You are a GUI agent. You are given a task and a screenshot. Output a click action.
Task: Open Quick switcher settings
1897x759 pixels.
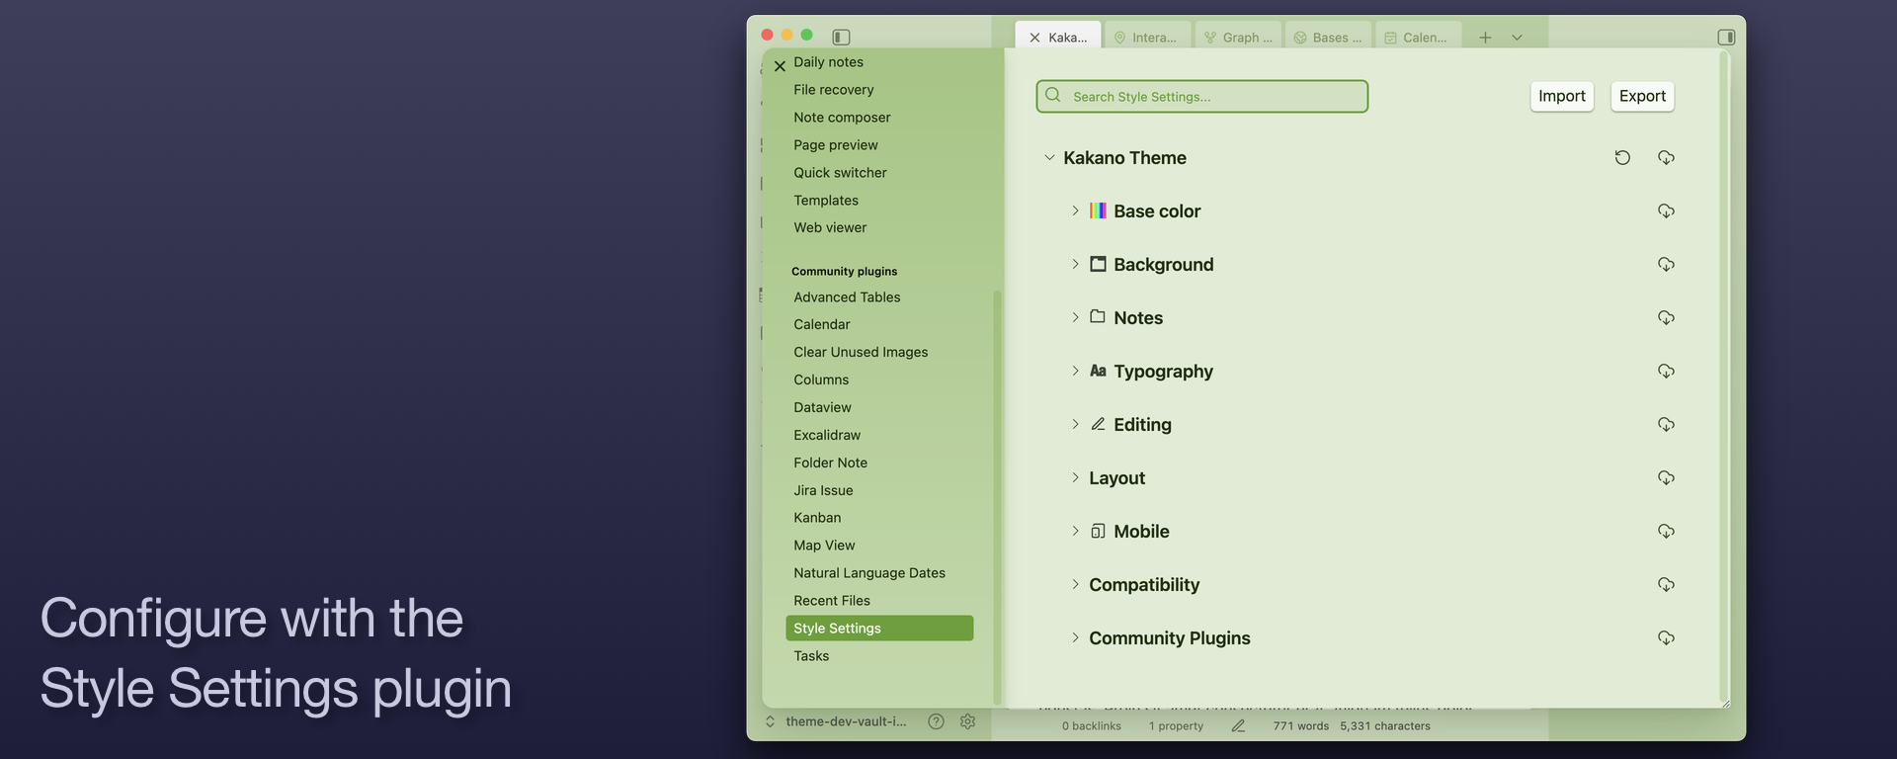tap(840, 173)
